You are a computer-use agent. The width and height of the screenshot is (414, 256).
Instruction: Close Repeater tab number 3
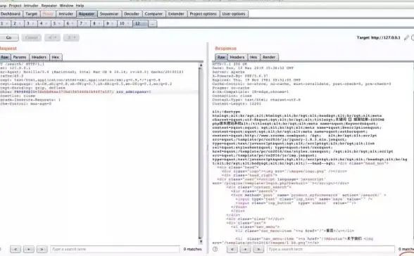(x=33, y=24)
